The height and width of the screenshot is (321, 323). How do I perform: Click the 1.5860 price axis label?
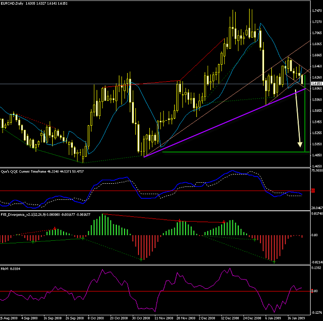317,99
